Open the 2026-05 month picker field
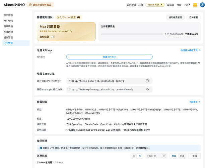Viewport: 205px width, 168px height. click(156, 156)
